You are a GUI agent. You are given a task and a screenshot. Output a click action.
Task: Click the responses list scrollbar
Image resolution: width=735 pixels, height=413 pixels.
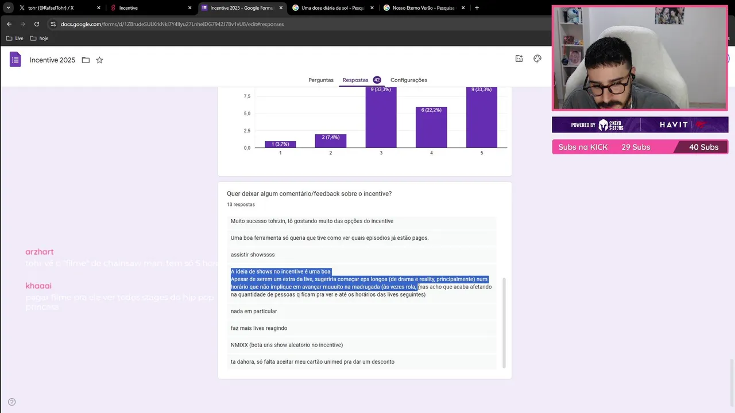point(505,323)
